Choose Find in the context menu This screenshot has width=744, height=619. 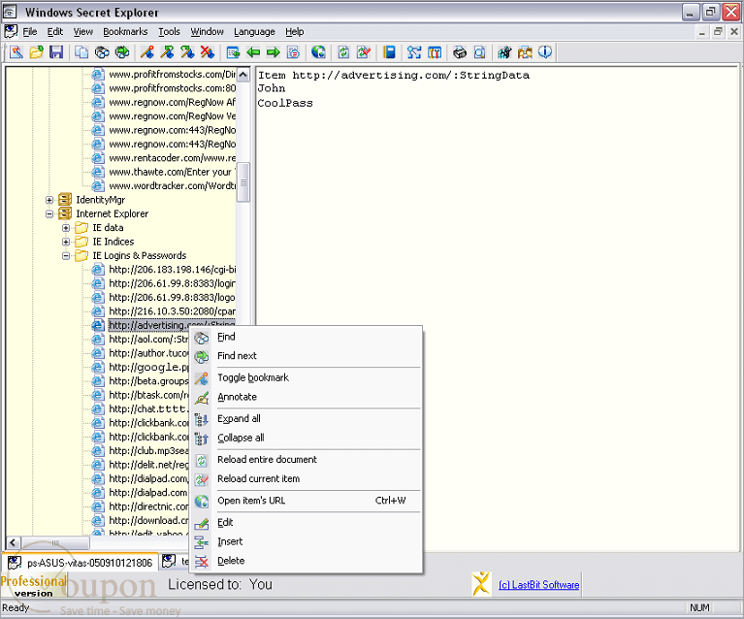pyautogui.click(x=306, y=337)
